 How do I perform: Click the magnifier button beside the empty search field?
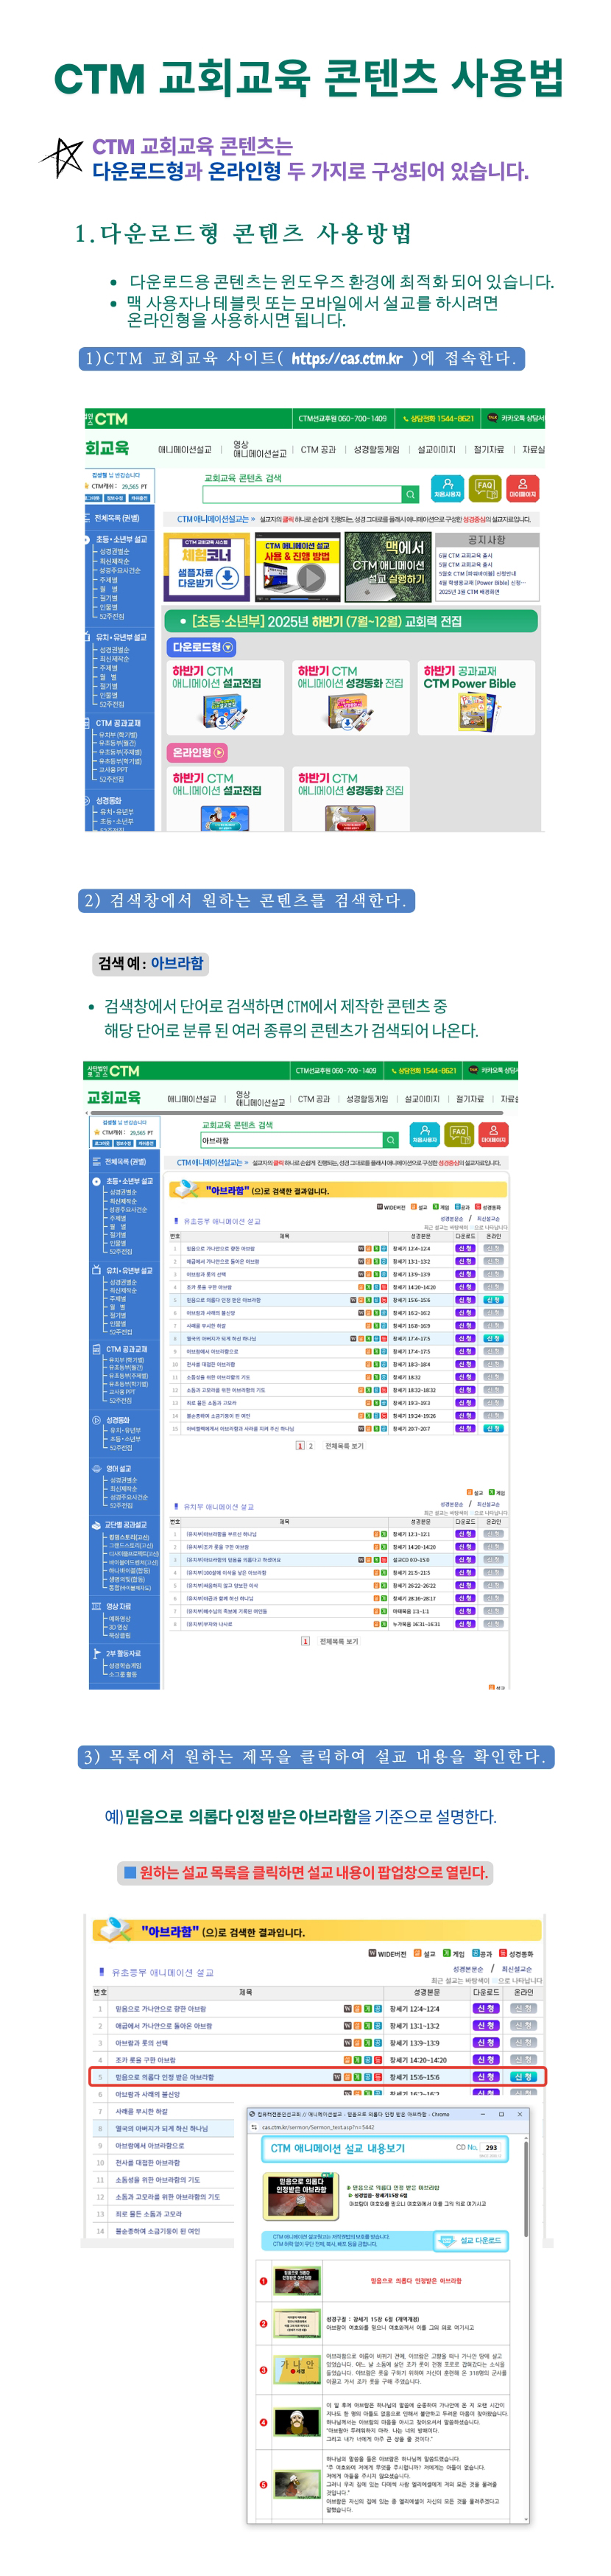coord(409,494)
